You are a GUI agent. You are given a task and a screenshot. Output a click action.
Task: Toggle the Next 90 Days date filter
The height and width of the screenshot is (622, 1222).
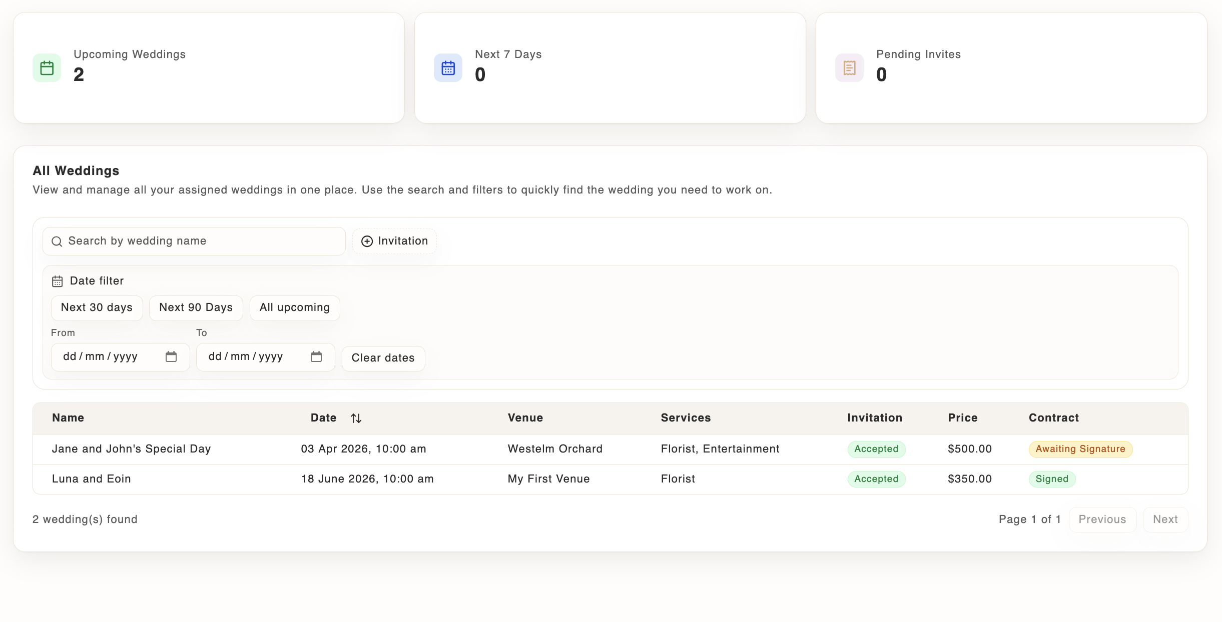point(196,307)
